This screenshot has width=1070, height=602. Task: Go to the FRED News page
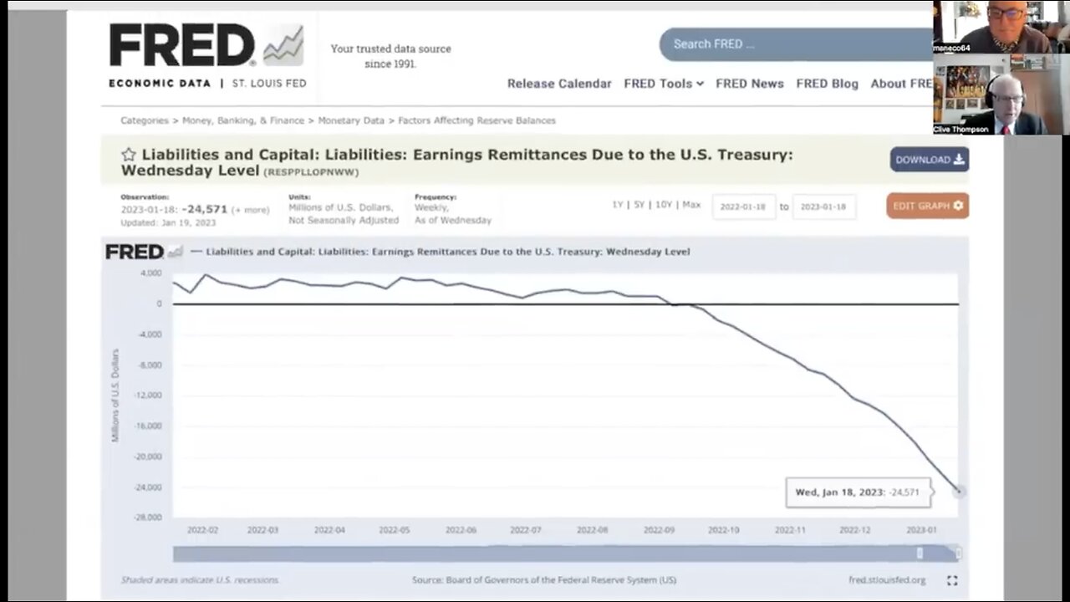point(749,84)
